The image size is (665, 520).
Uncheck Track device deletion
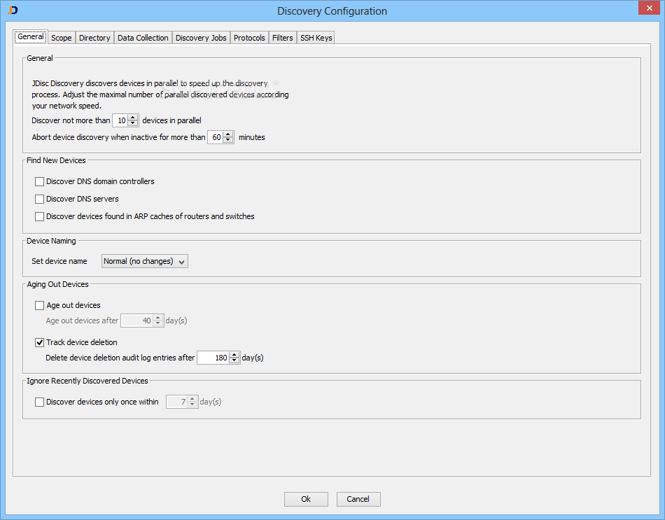click(39, 342)
